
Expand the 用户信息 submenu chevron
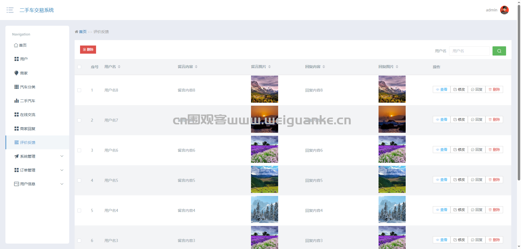pos(62,184)
